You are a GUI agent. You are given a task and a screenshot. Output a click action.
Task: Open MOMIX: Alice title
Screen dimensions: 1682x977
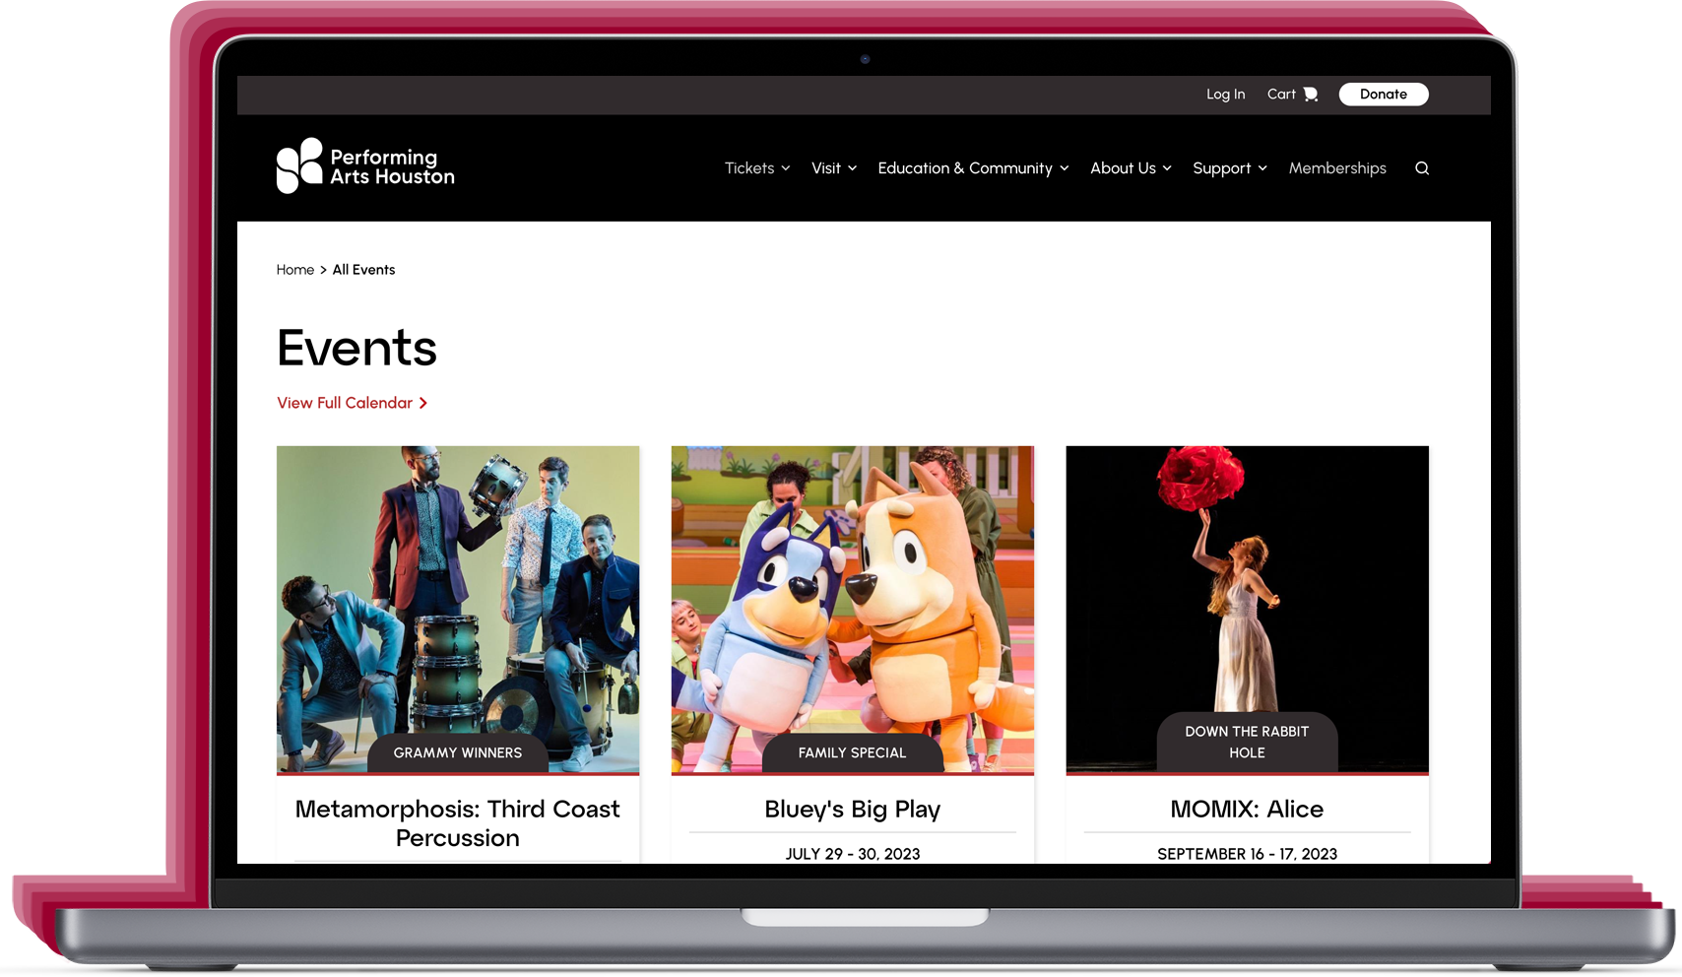pyautogui.click(x=1248, y=810)
